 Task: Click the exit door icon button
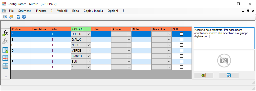pyautogui.click(x=204, y=75)
